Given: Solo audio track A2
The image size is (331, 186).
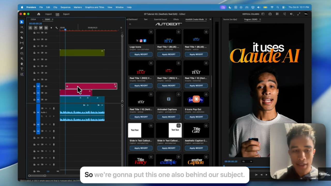Looking at the screenshot, I should (x=50, y=124).
